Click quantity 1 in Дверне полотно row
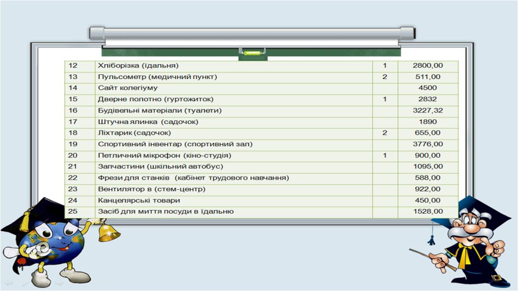Image resolution: width=518 pixels, height=291 pixels. coord(385,99)
